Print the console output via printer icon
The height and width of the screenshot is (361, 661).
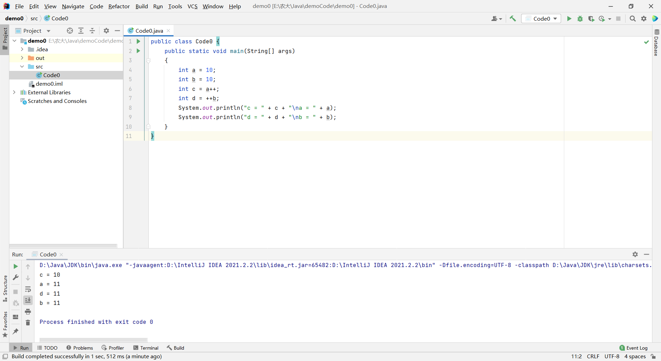[28, 312]
